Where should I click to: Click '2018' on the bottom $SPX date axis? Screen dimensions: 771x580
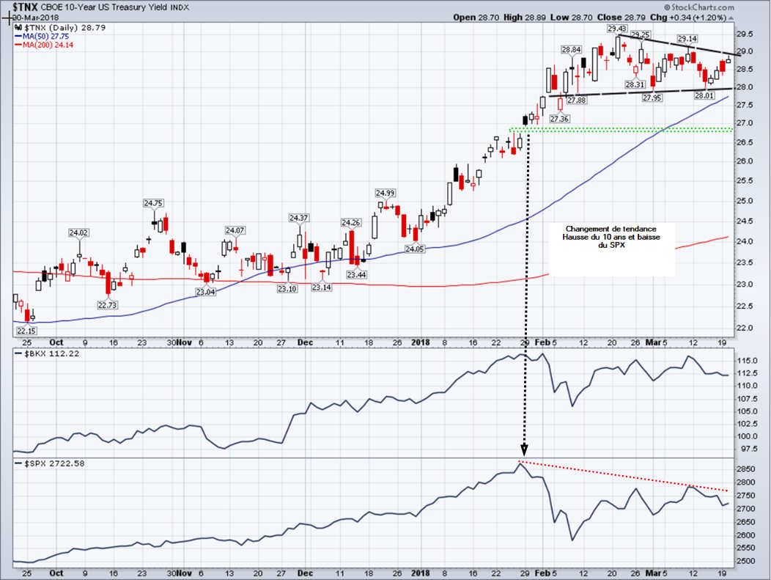point(421,573)
